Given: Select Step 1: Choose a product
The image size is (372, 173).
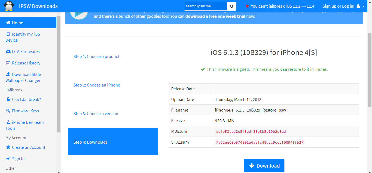Looking at the screenshot, I should [96, 57].
